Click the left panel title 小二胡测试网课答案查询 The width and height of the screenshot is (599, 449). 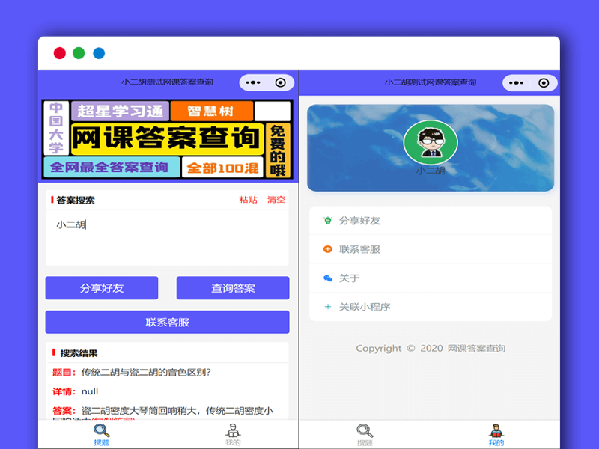pos(167,82)
